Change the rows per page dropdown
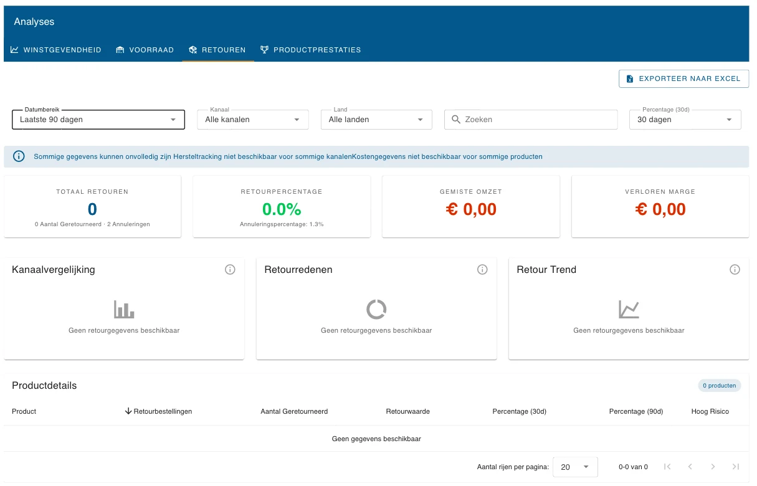The height and width of the screenshot is (486, 757). point(575,467)
